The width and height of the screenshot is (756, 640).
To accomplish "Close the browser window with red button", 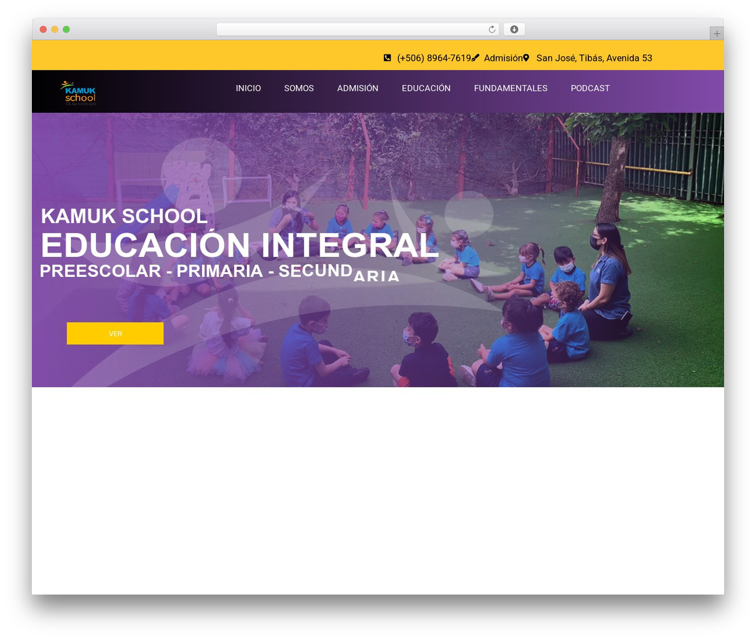I will [43, 30].
